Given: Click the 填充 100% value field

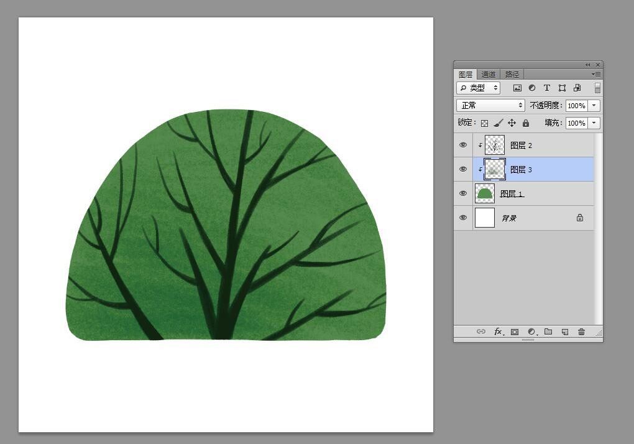Looking at the screenshot, I should point(577,123).
